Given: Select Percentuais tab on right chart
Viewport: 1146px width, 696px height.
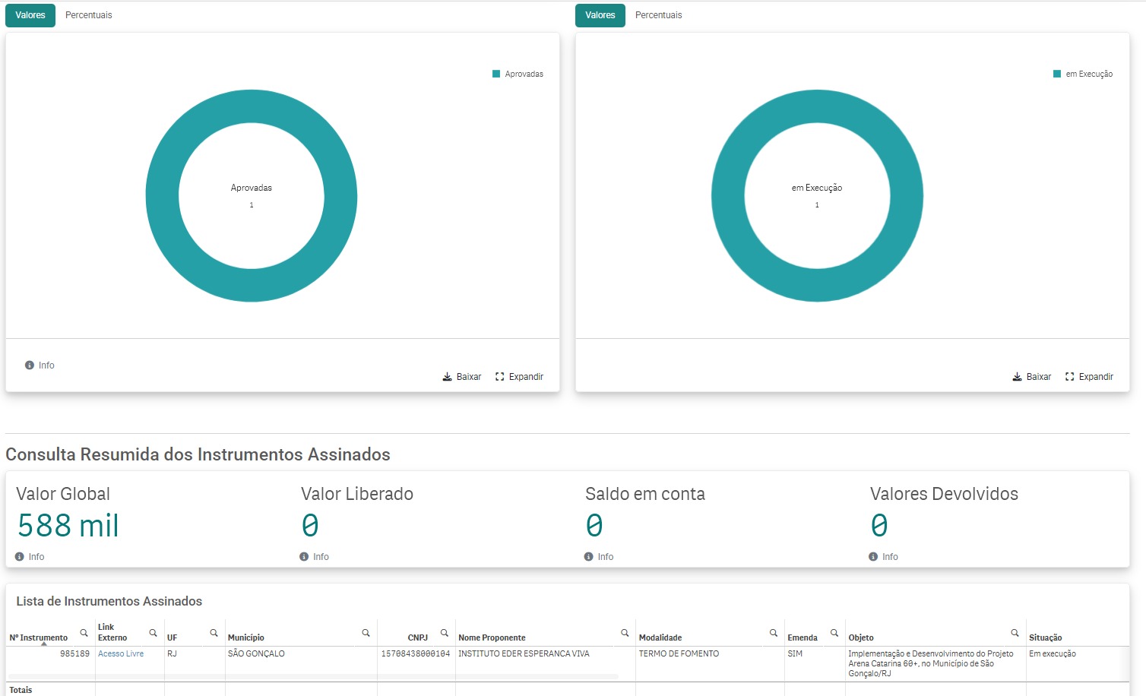Looking at the screenshot, I should click(x=659, y=15).
